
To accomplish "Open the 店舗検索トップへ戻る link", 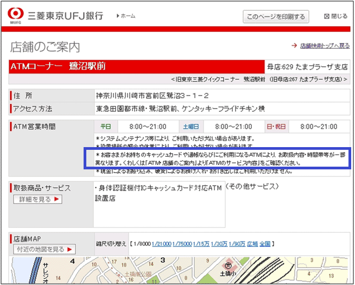I will [x=325, y=46].
